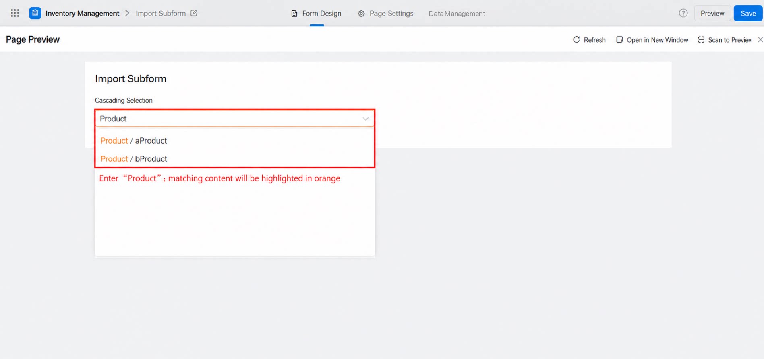This screenshot has width=764, height=359.
Task: Click the Inventory Management breadcrumb link
Action: (x=82, y=13)
